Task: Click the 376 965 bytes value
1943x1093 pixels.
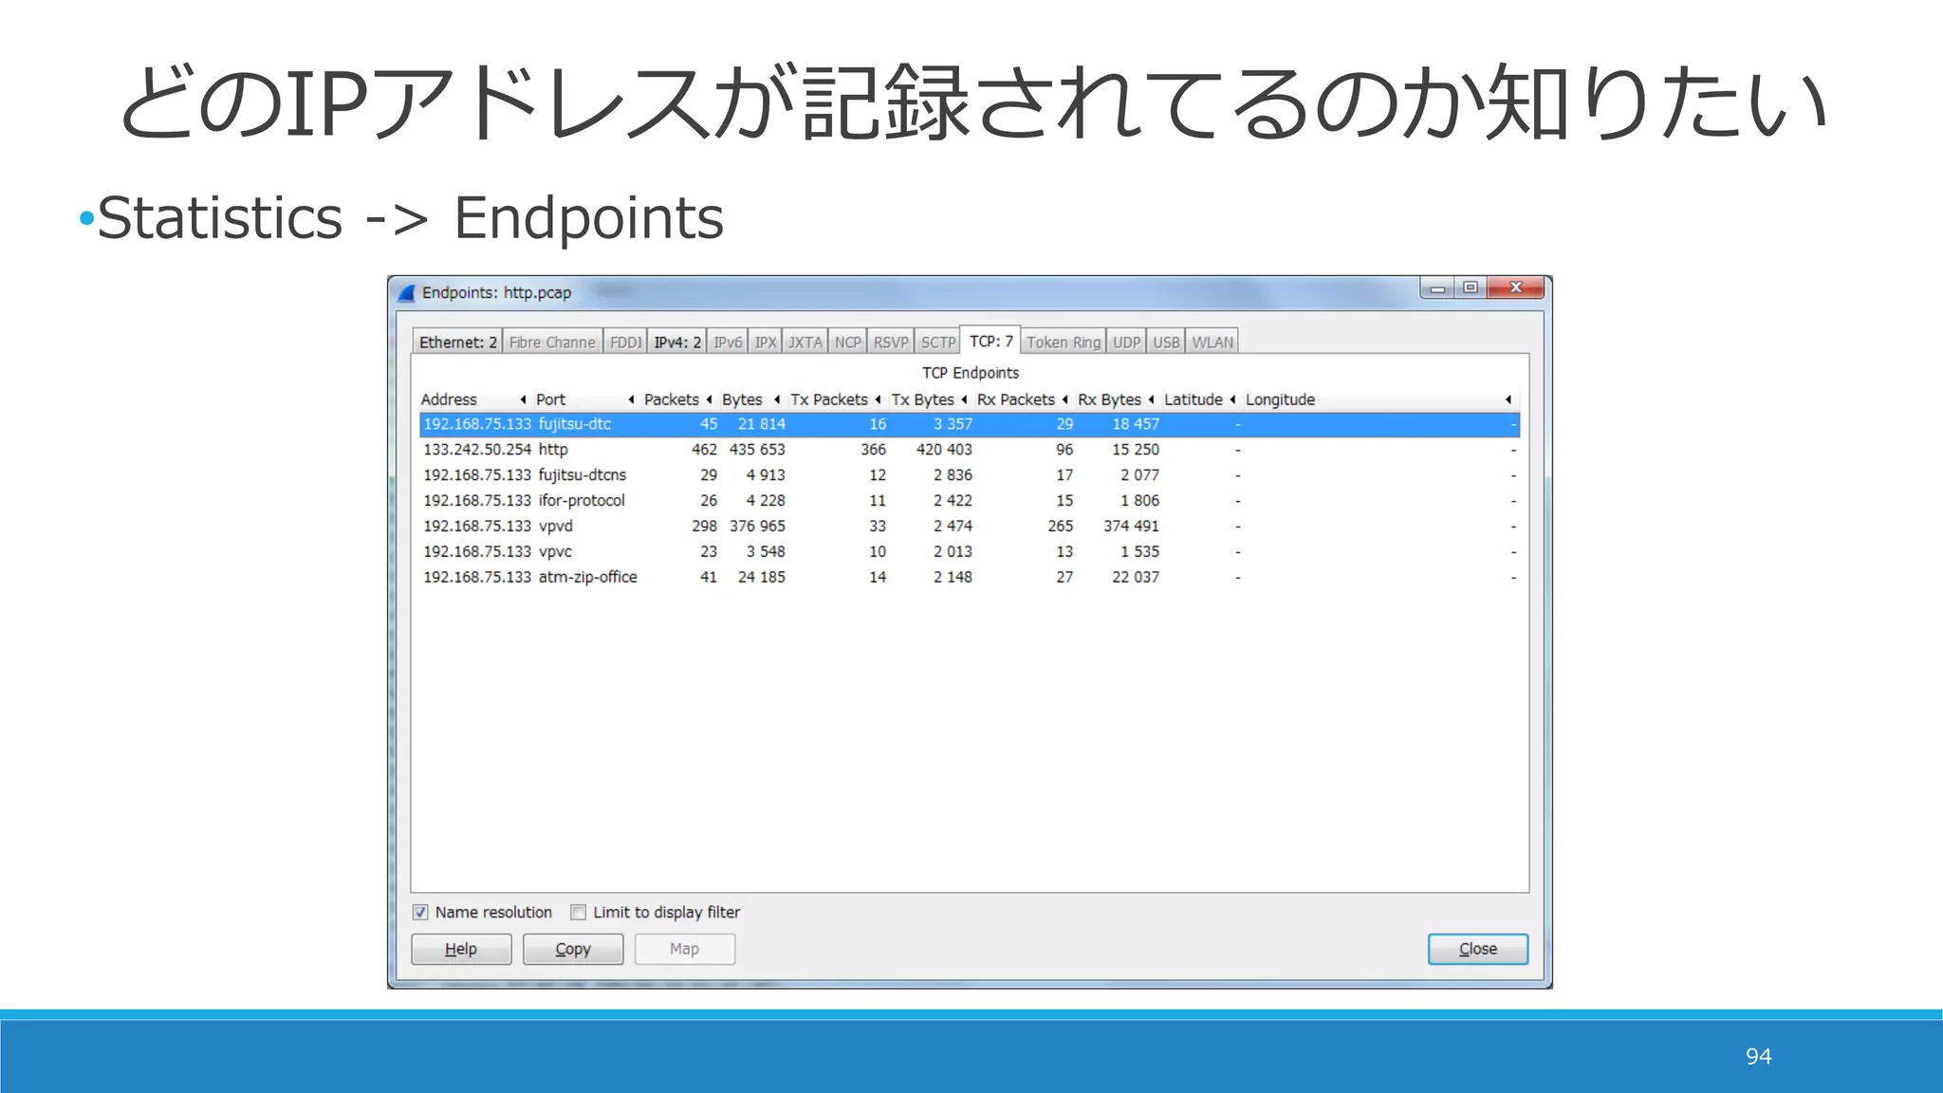Action: click(757, 527)
